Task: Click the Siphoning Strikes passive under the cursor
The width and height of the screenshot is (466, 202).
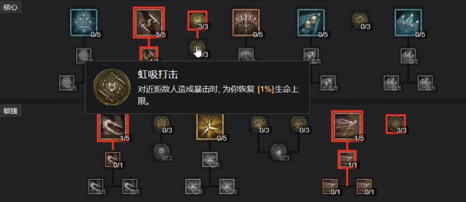Action: pos(196,48)
